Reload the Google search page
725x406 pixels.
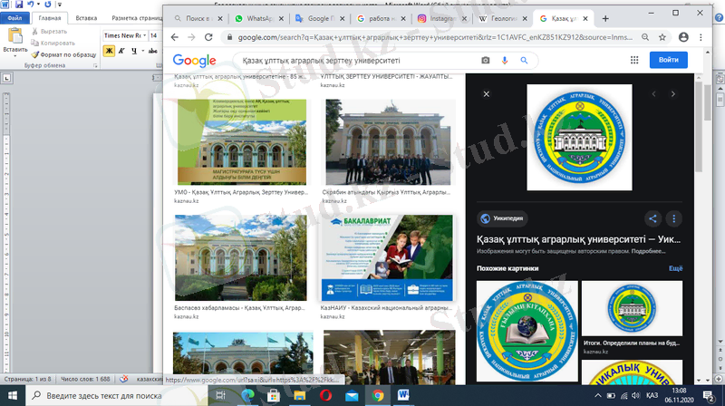pos(208,37)
